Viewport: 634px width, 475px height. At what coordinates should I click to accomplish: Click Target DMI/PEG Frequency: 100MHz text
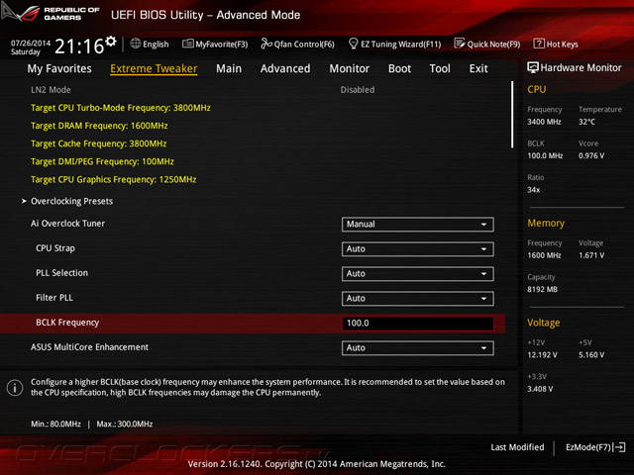point(102,161)
